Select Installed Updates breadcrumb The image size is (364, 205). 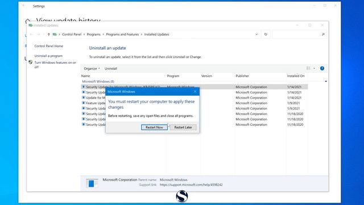point(157,34)
